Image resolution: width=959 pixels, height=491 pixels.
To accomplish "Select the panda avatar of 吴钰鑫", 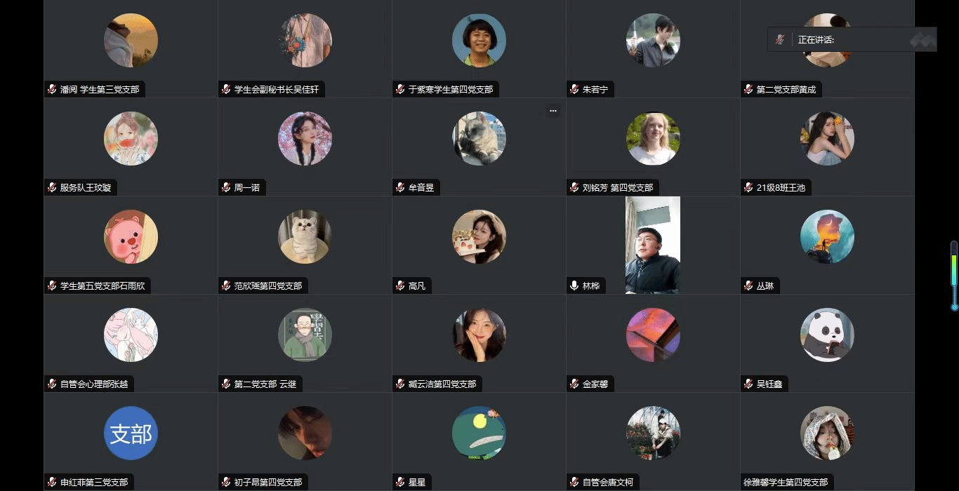I will pos(827,335).
